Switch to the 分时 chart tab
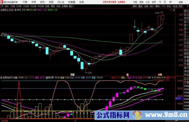This screenshot has height=122, width=189. 6,6
